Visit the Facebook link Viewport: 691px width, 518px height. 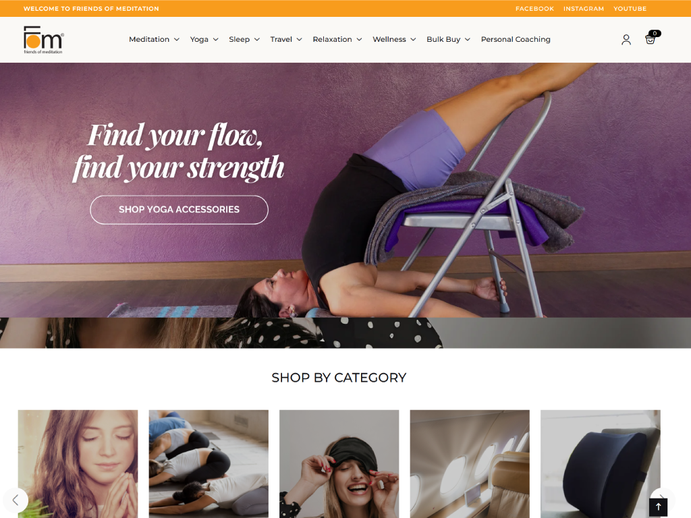[x=534, y=8]
